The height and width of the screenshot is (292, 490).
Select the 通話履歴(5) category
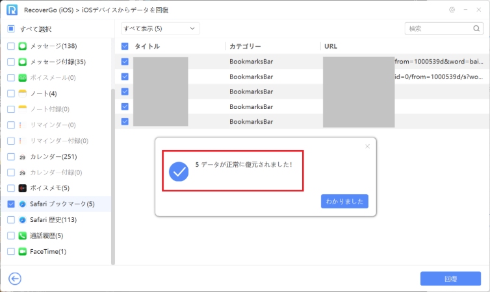click(46, 236)
